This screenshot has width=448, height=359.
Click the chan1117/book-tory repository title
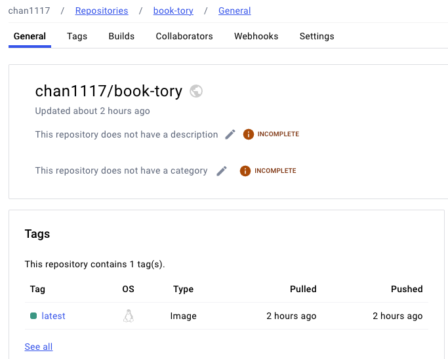pyautogui.click(x=109, y=91)
